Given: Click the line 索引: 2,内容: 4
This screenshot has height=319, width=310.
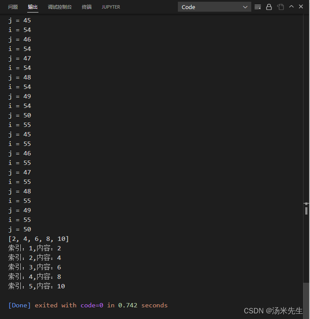Looking at the screenshot, I should [x=35, y=258].
